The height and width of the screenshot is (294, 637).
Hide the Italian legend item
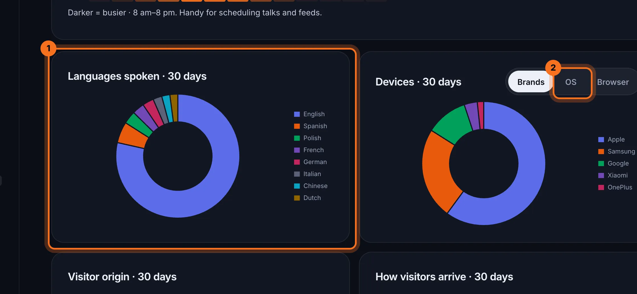point(308,174)
